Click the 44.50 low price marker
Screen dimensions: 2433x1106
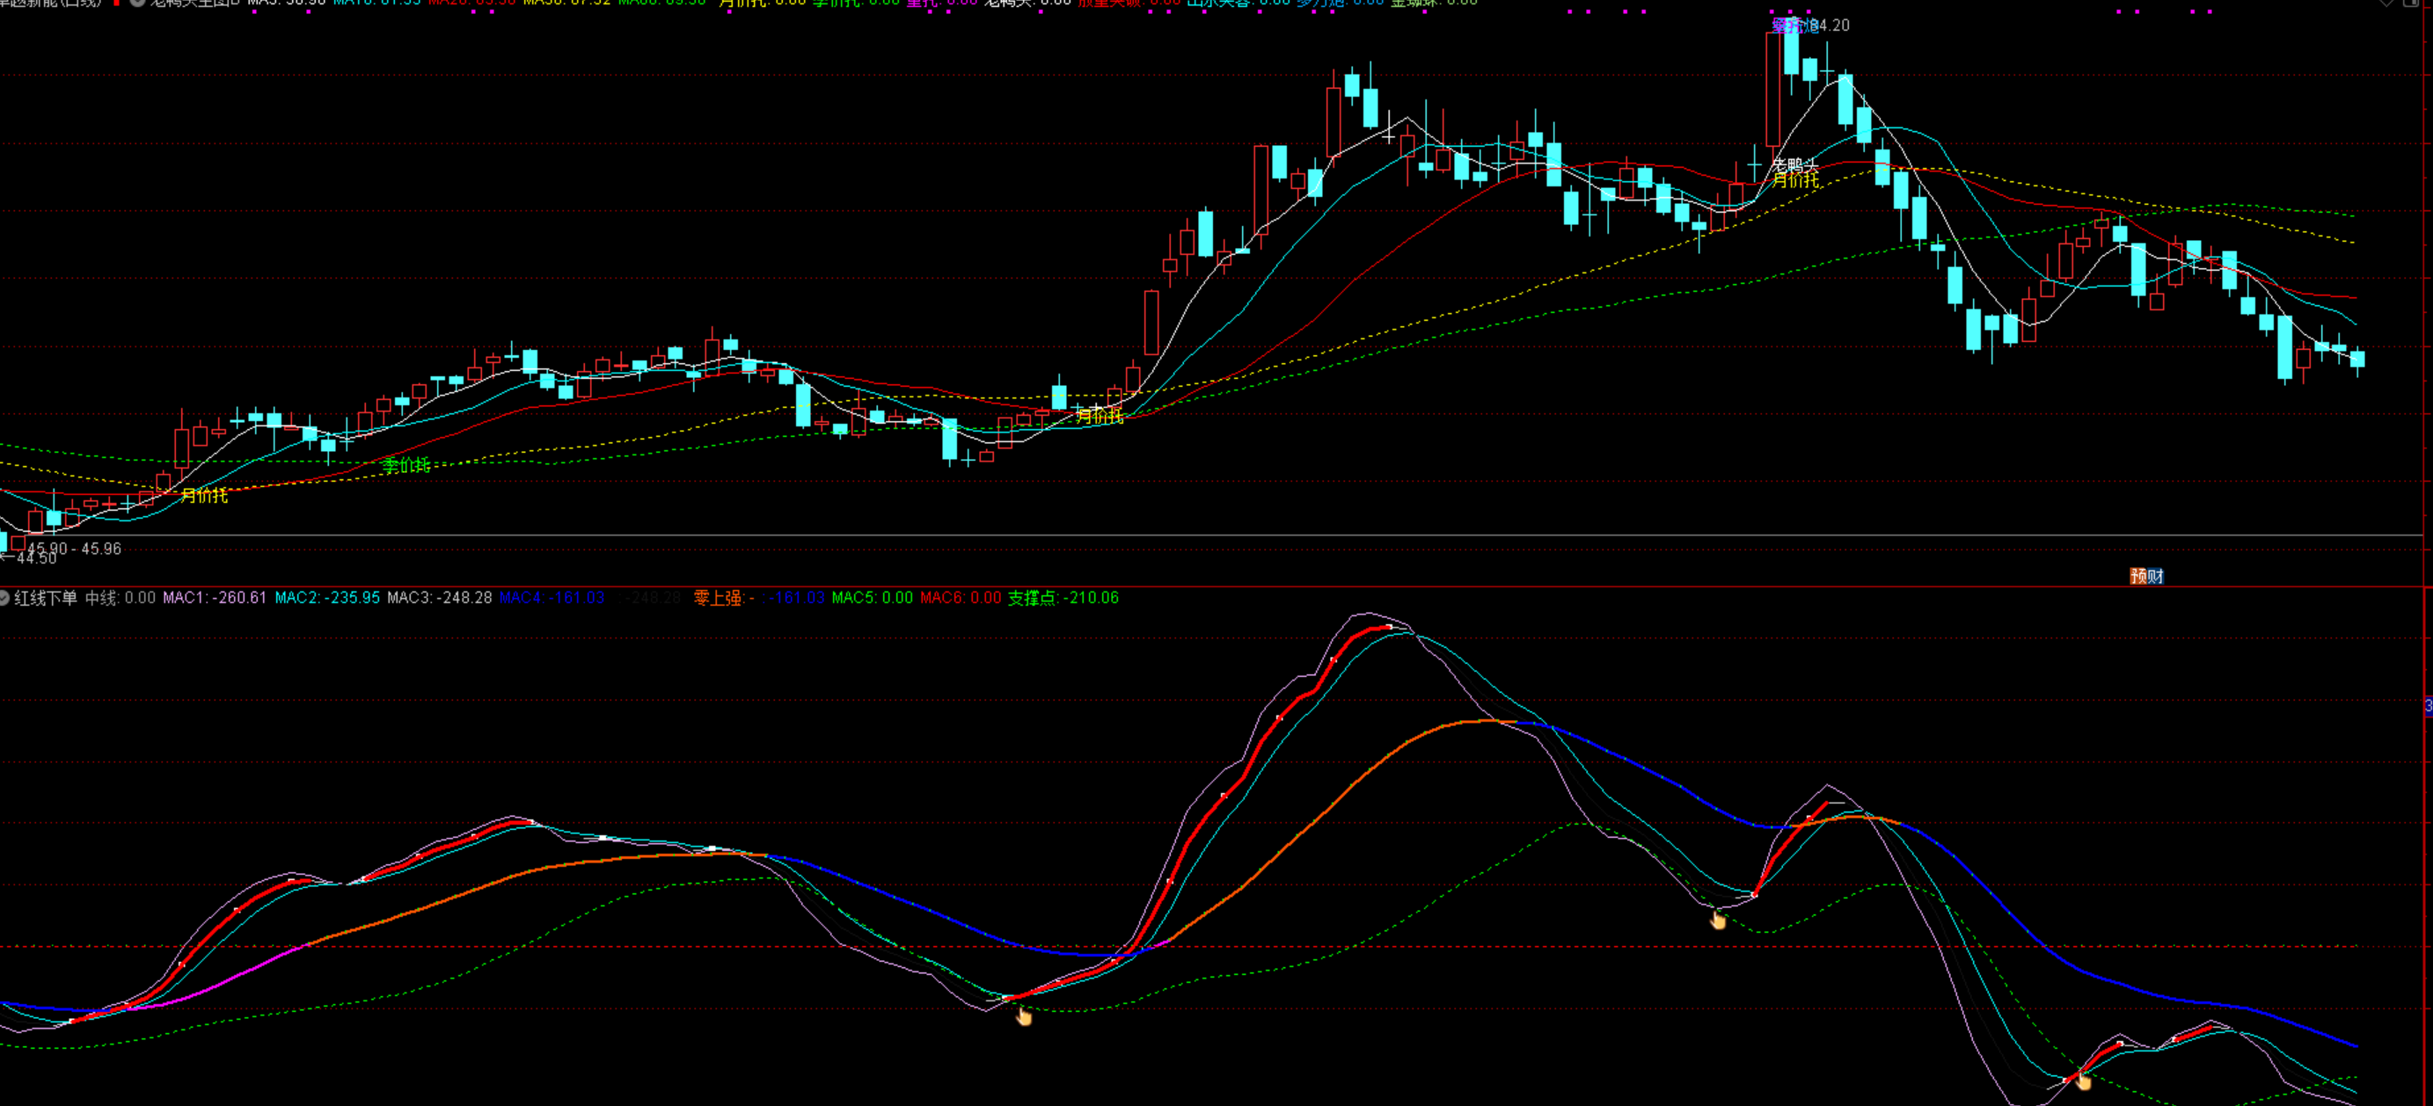[x=29, y=557]
